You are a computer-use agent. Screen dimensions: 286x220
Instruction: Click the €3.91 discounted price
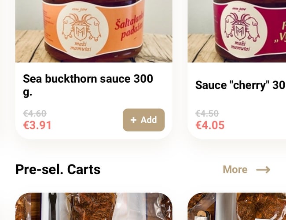click(x=37, y=125)
